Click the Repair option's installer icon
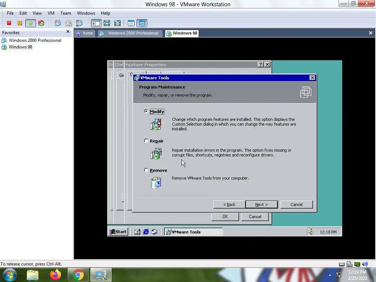The width and height of the screenshot is (376, 282). click(x=156, y=153)
